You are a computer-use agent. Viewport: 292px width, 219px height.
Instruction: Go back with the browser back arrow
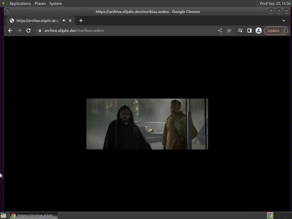(10, 31)
